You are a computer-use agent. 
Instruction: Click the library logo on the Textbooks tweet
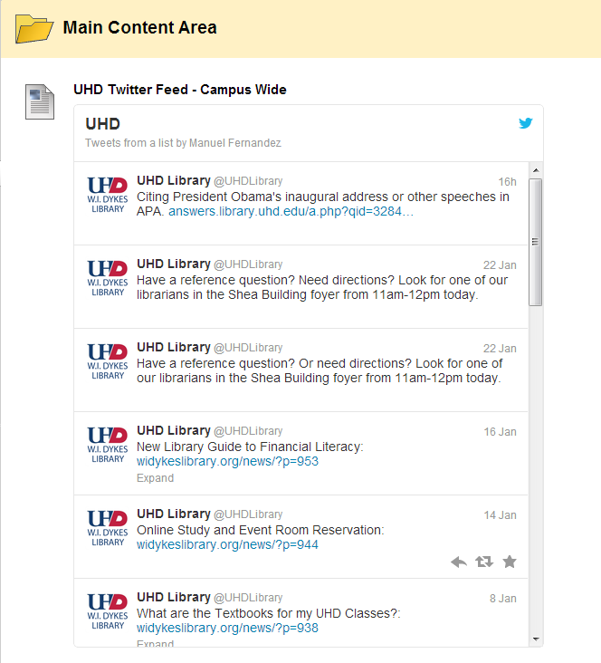pos(108,611)
